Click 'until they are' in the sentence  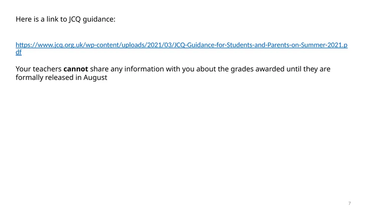308,69
